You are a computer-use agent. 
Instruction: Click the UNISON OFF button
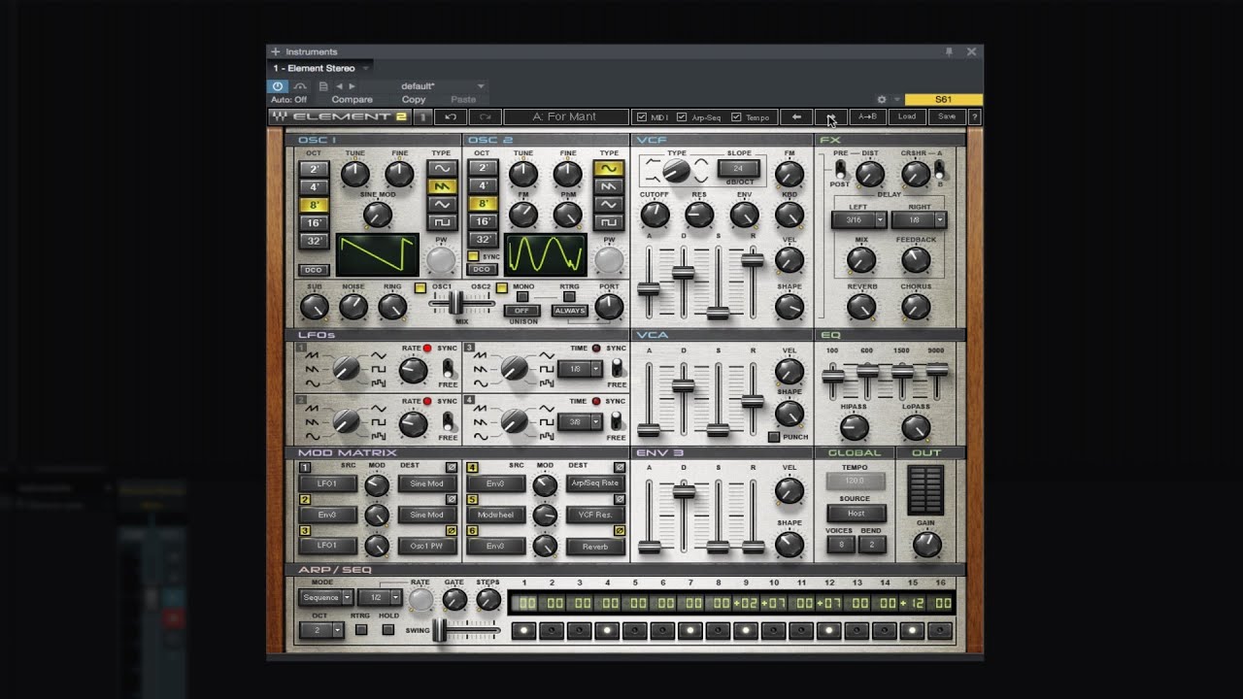pos(522,311)
